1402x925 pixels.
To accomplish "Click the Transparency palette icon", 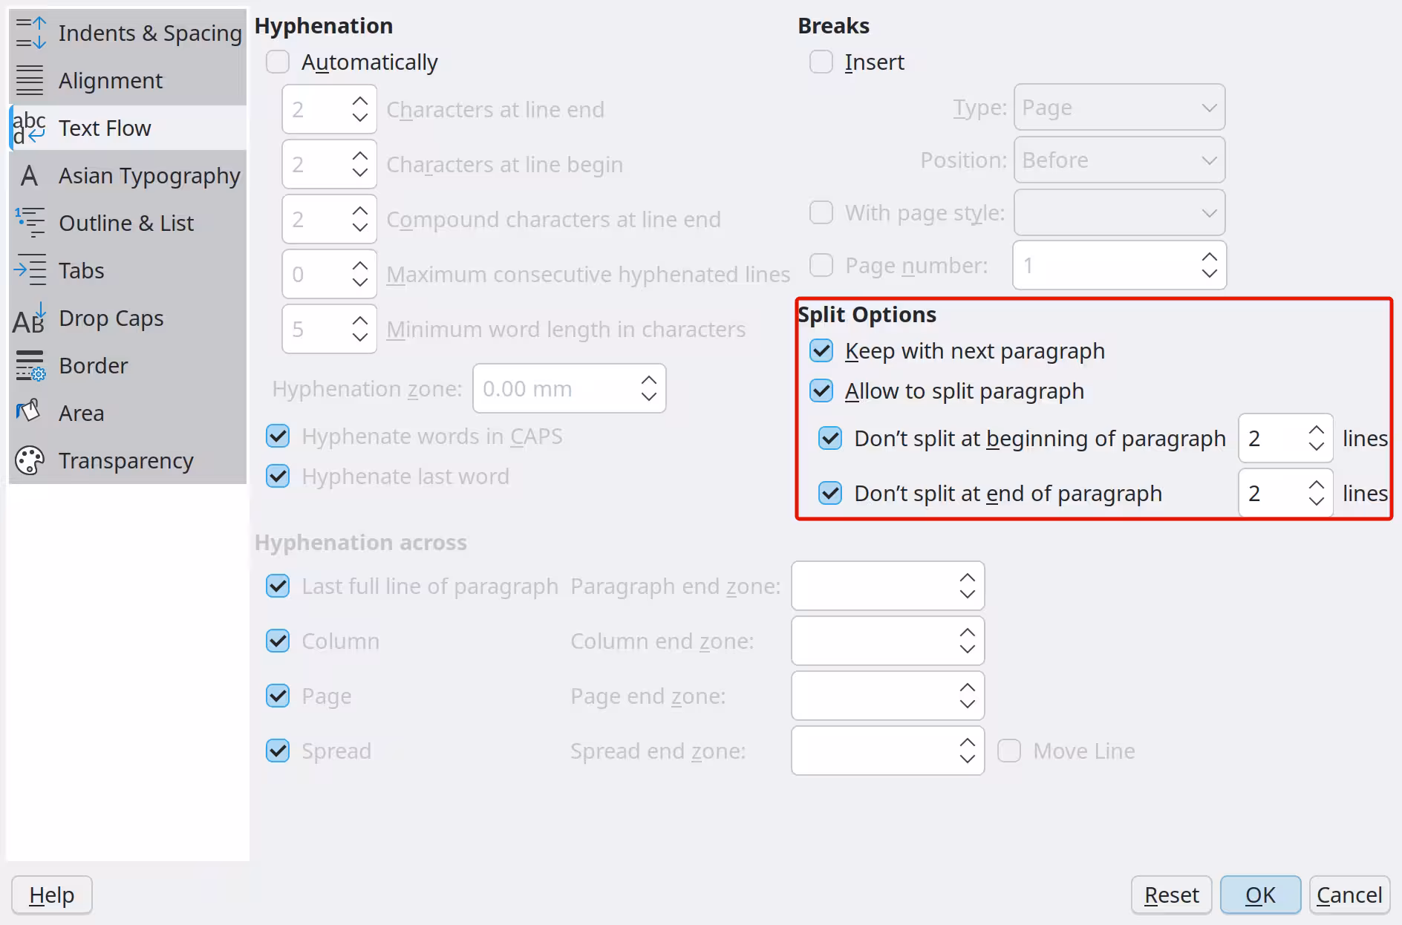I will [x=28, y=460].
